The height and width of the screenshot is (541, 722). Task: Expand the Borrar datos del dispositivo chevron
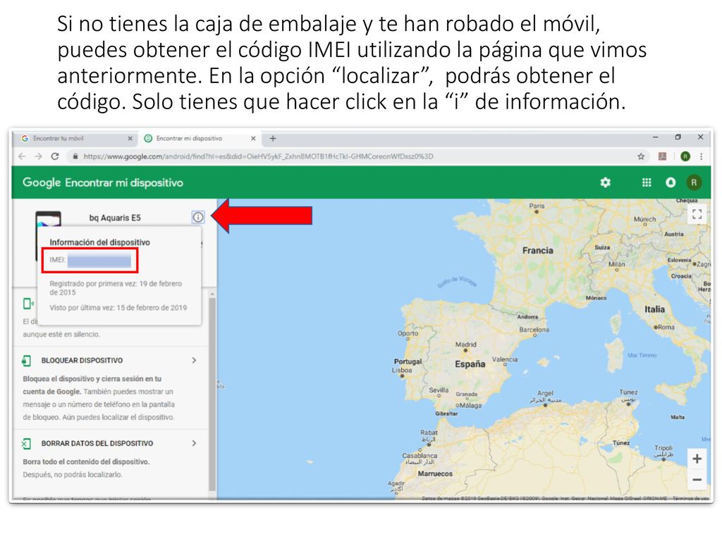[194, 443]
